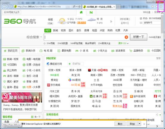Close the 360导航 browser tab
Viewport: 165px width, 129px height.
pos(114,7)
